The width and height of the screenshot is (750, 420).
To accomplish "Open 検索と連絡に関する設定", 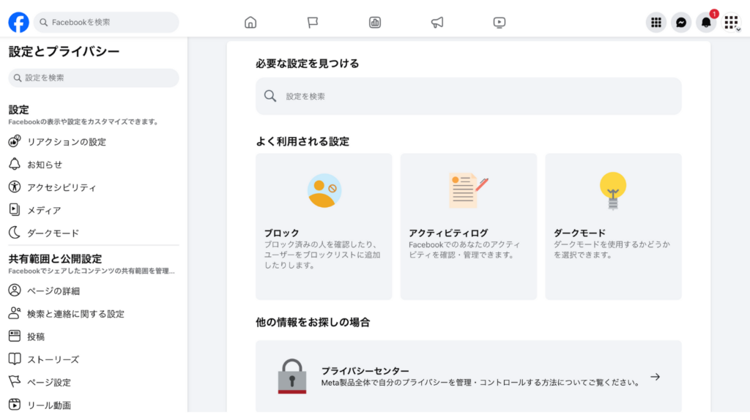I will [75, 314].
